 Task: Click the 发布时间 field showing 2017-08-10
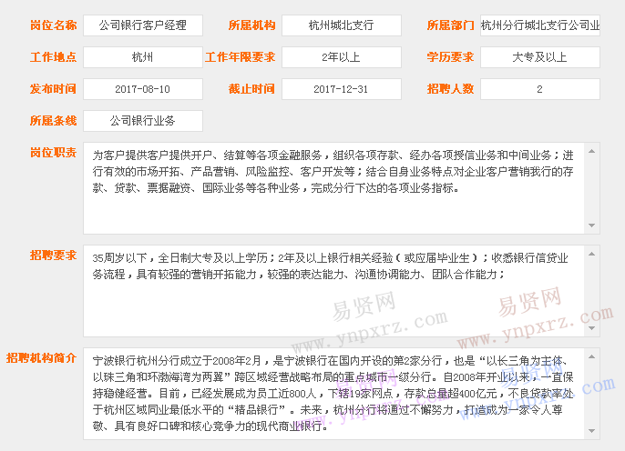[142, 89]
